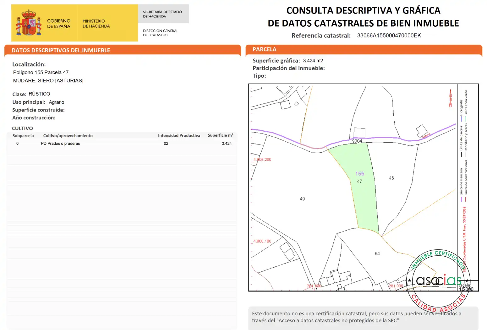Click the 'CULTIVO' section heading
The image size is (487, 330).
pos(22,128)
